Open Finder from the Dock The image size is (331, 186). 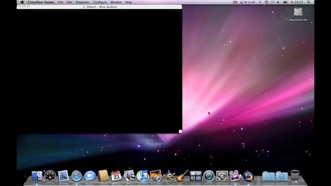pos(37,176)
